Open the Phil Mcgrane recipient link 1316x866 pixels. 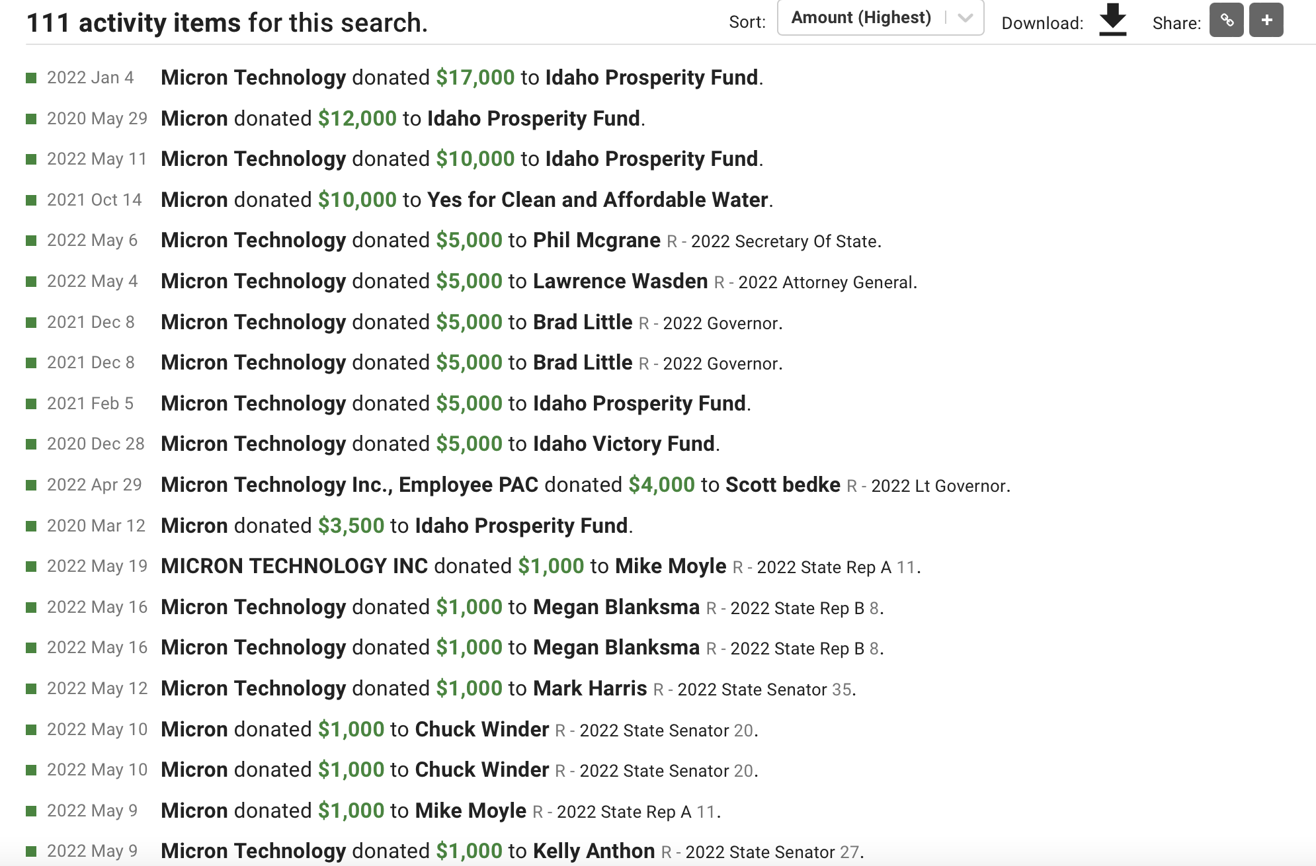(x=596, y=240)
